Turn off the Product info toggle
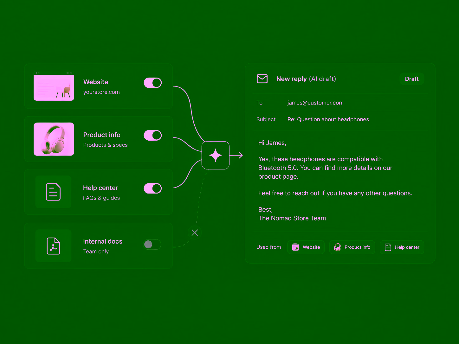The height and width of the screenshot is (344, 459). [153, 135]
